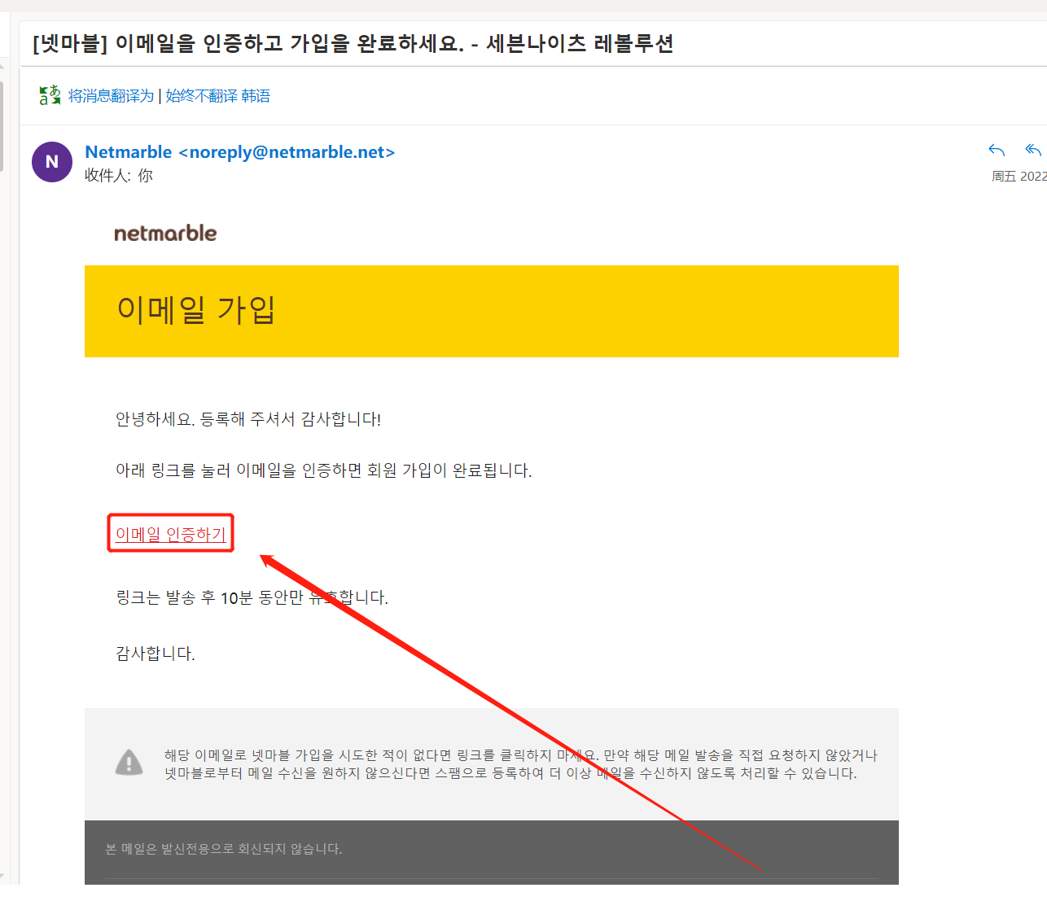Click the line starting 아래 링크를 눌러
The width and height of the screenshot is (1047, 914).
pos(323,470)
